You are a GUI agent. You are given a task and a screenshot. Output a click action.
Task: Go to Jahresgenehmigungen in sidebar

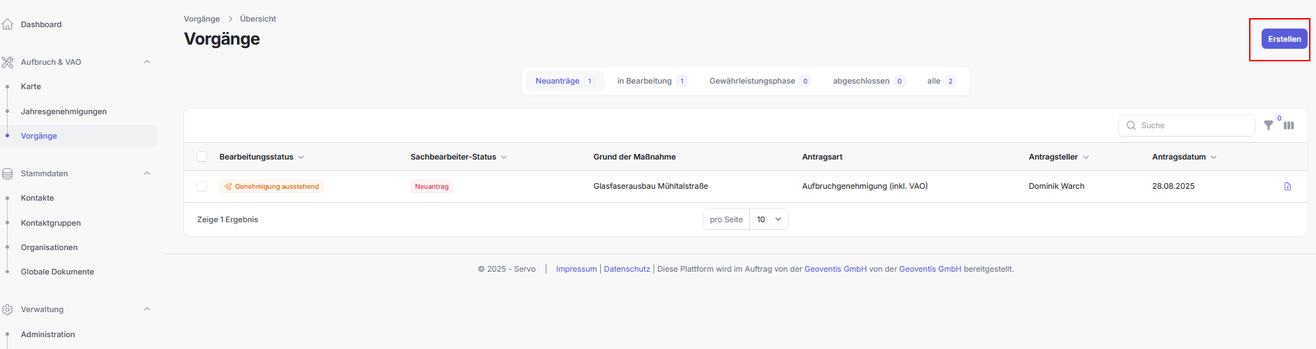click(x=63, y=111)
